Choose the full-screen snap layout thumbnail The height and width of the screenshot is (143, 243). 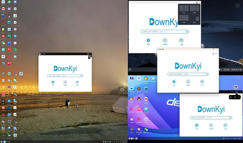184,18
